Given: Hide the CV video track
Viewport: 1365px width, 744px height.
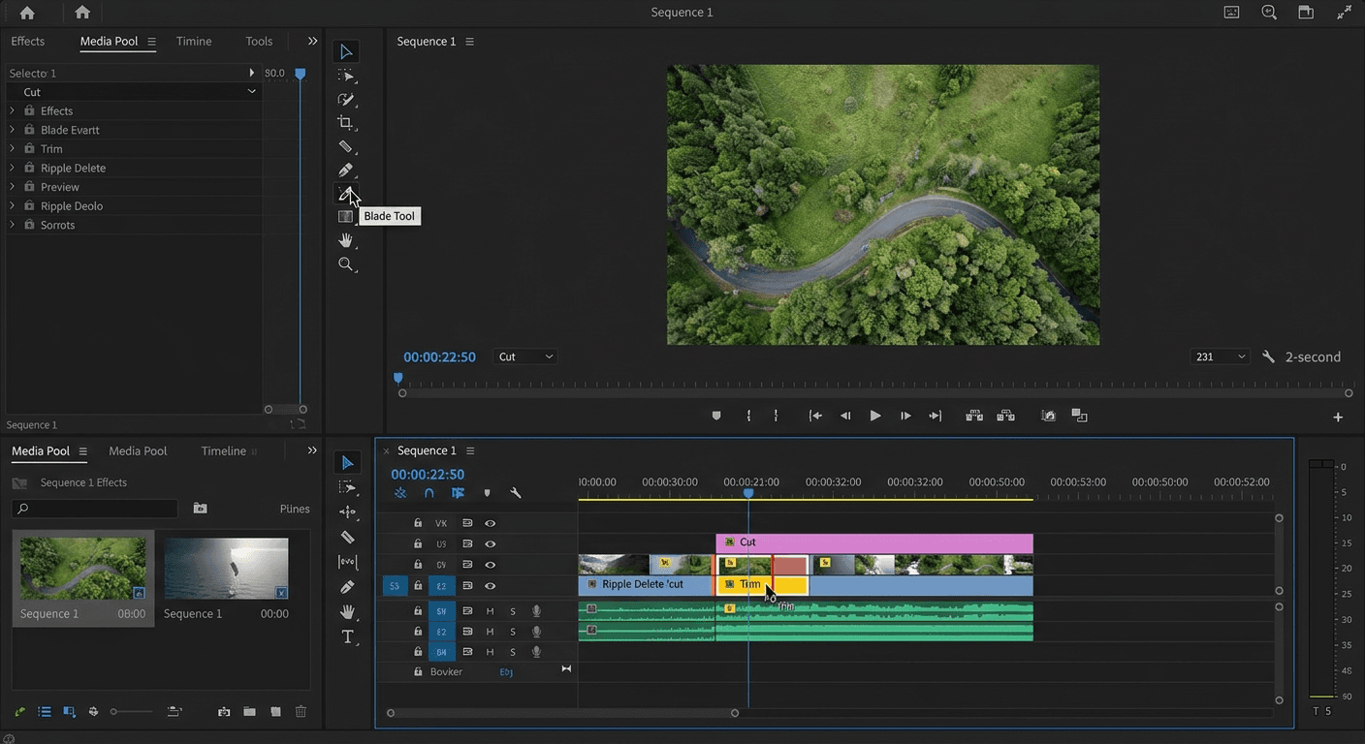Looking at the screenshot, I should pyautogui.click(x=491, y=565).
